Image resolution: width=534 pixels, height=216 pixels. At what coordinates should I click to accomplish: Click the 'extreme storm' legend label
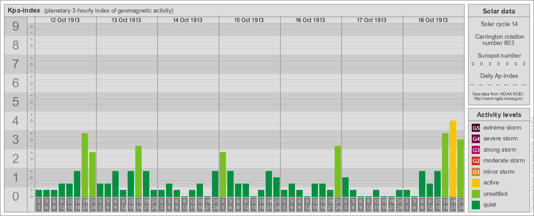coord(502,128)
